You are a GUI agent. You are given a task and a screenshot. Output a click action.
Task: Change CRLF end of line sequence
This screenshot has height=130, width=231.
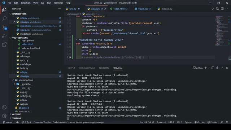pos(179,122)
